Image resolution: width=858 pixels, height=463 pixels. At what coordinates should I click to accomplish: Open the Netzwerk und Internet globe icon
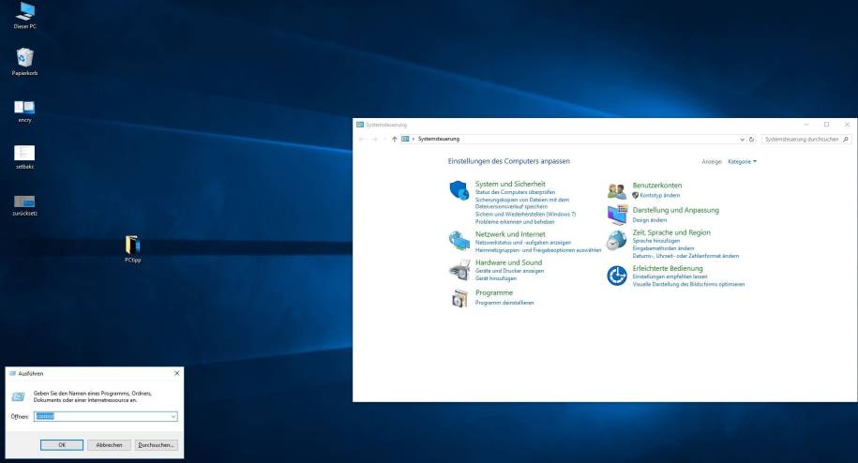tap(459, 241)
